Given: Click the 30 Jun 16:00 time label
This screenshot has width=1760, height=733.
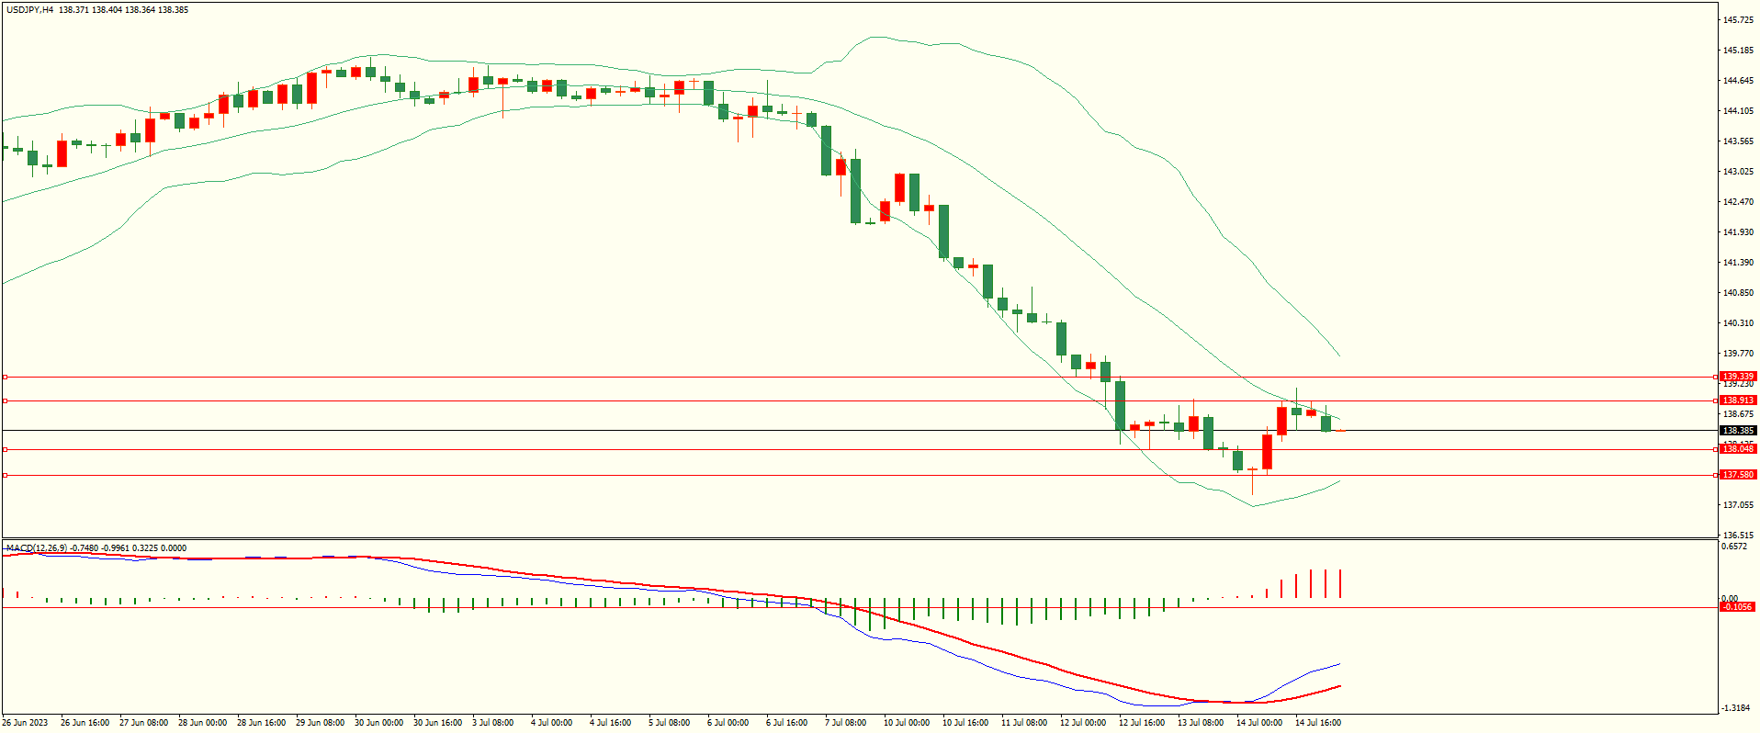Looking at the screenshot, I should (x=437, y=723).
